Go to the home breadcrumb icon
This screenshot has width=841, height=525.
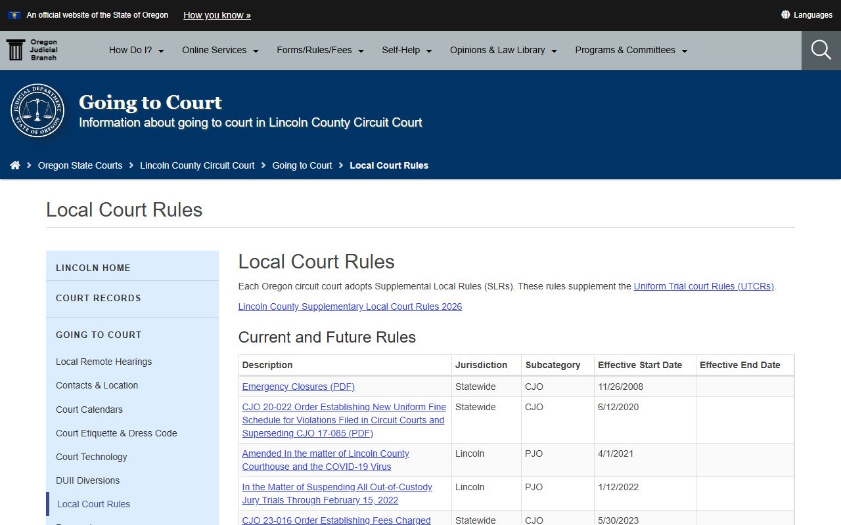[x=15, y=165]
